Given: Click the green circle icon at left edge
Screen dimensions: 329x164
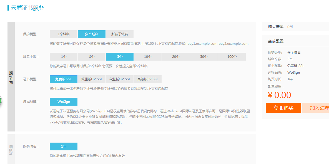Looking at the screenshot, I should tap(1, 101).
